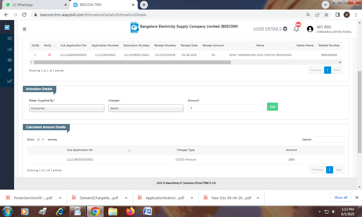Expand options for the ApplicationAcknol PDF download

[192, 198]
